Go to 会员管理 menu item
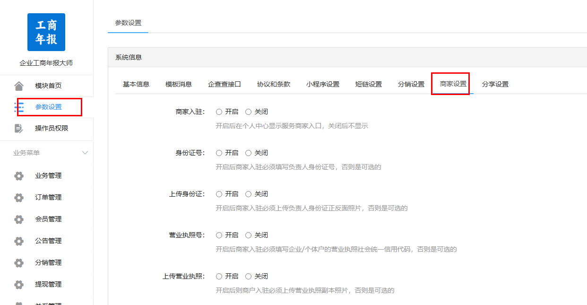This screenshot has width=587, height=305. 48,219
